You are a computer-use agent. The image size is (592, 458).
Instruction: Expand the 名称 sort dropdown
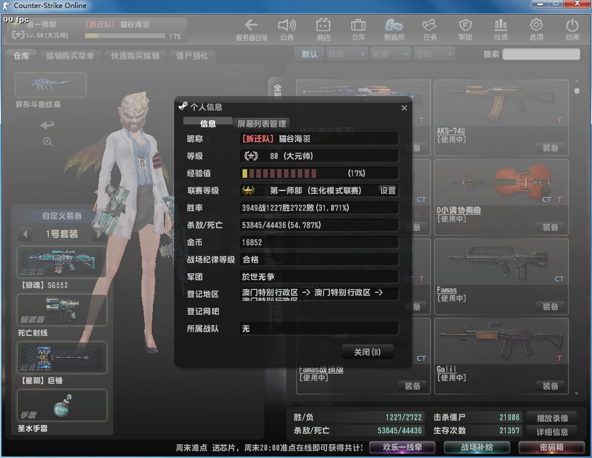tap(433, 54)
